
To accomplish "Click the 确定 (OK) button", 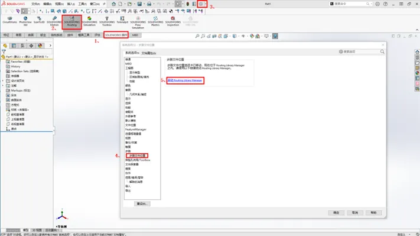I will pos(336,212).
